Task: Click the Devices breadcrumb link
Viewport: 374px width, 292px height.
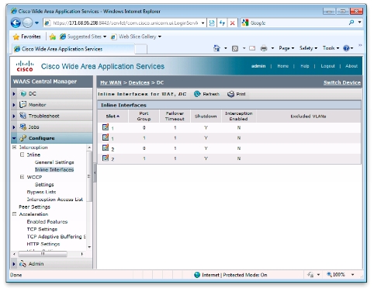Action: [x=139, y=82]
